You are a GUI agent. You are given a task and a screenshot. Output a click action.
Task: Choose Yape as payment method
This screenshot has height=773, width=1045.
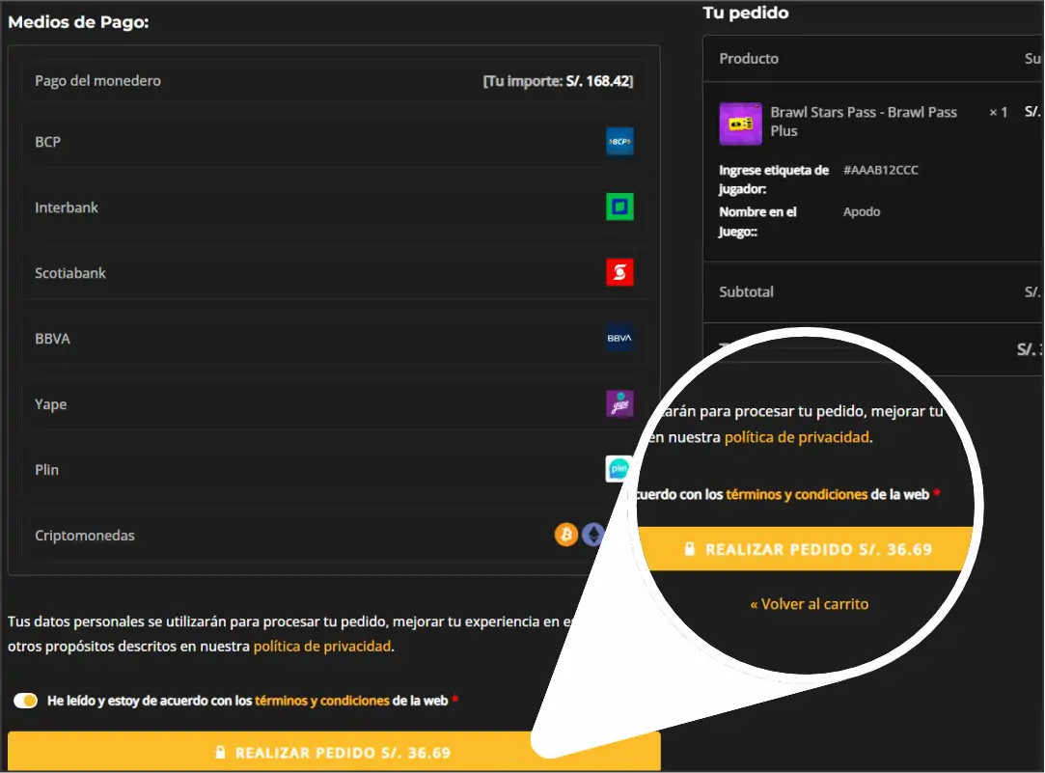pyautogui.click(x=334, y=404)
